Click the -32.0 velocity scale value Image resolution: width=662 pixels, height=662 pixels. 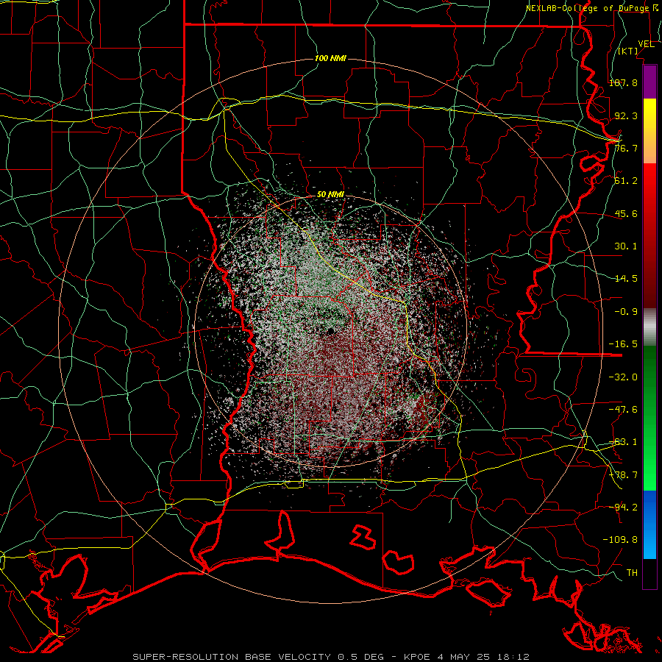pyautogui.click(x=623, y=377)
